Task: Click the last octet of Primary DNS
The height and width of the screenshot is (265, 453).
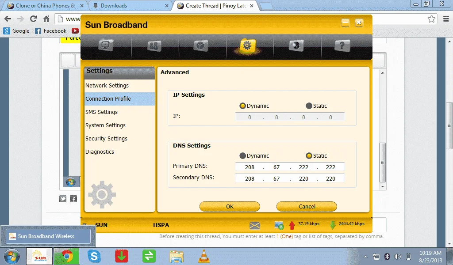Action: click(x=330, y=167)
